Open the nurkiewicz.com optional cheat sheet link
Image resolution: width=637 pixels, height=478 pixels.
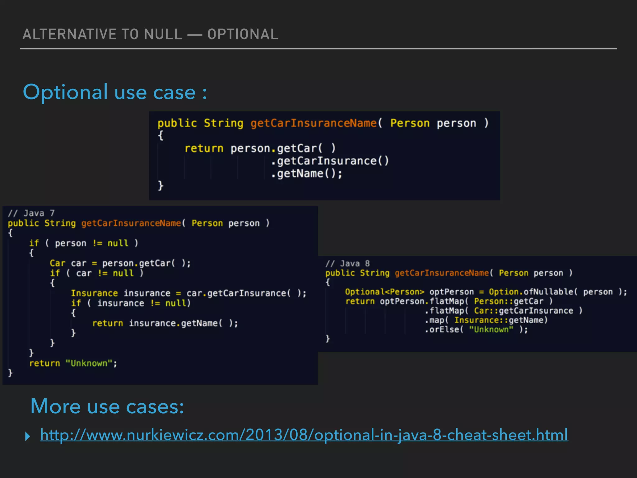[304, 435]
